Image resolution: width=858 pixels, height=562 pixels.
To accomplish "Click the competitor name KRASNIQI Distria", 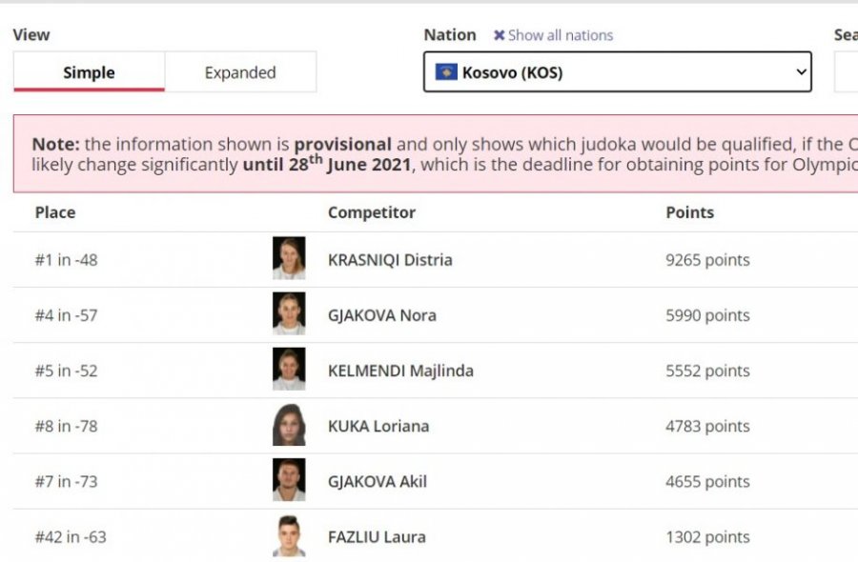I will pyautogui.click(x=390, y=260).
